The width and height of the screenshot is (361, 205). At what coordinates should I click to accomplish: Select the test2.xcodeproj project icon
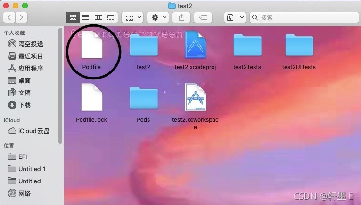tap(196, 45)
